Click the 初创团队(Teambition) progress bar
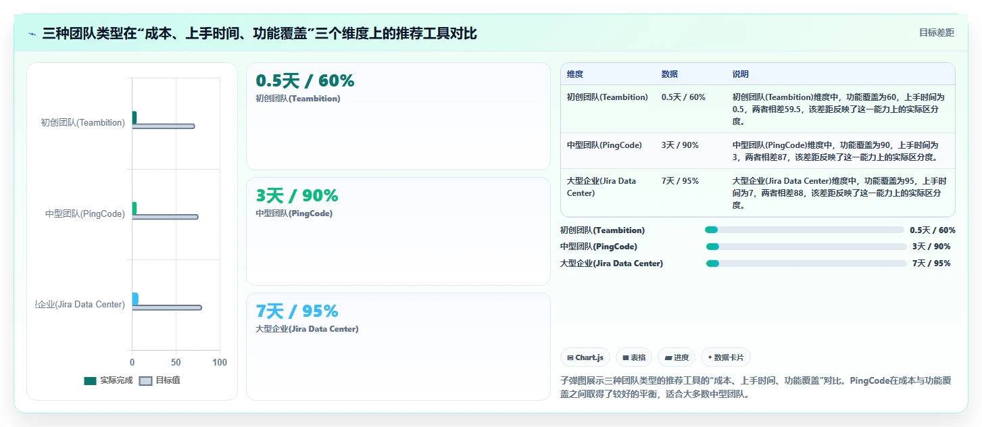This screenshot has height=427, width=982. (804, 230)
